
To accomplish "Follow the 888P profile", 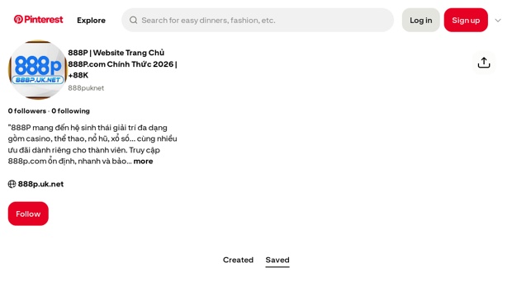I will pos(28,213).
